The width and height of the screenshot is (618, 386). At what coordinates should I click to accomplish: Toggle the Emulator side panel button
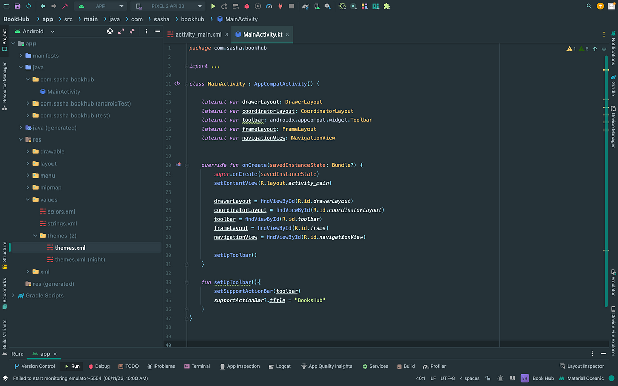pos(613,282)
